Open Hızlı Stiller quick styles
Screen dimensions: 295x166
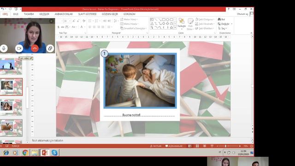[190, 24]
